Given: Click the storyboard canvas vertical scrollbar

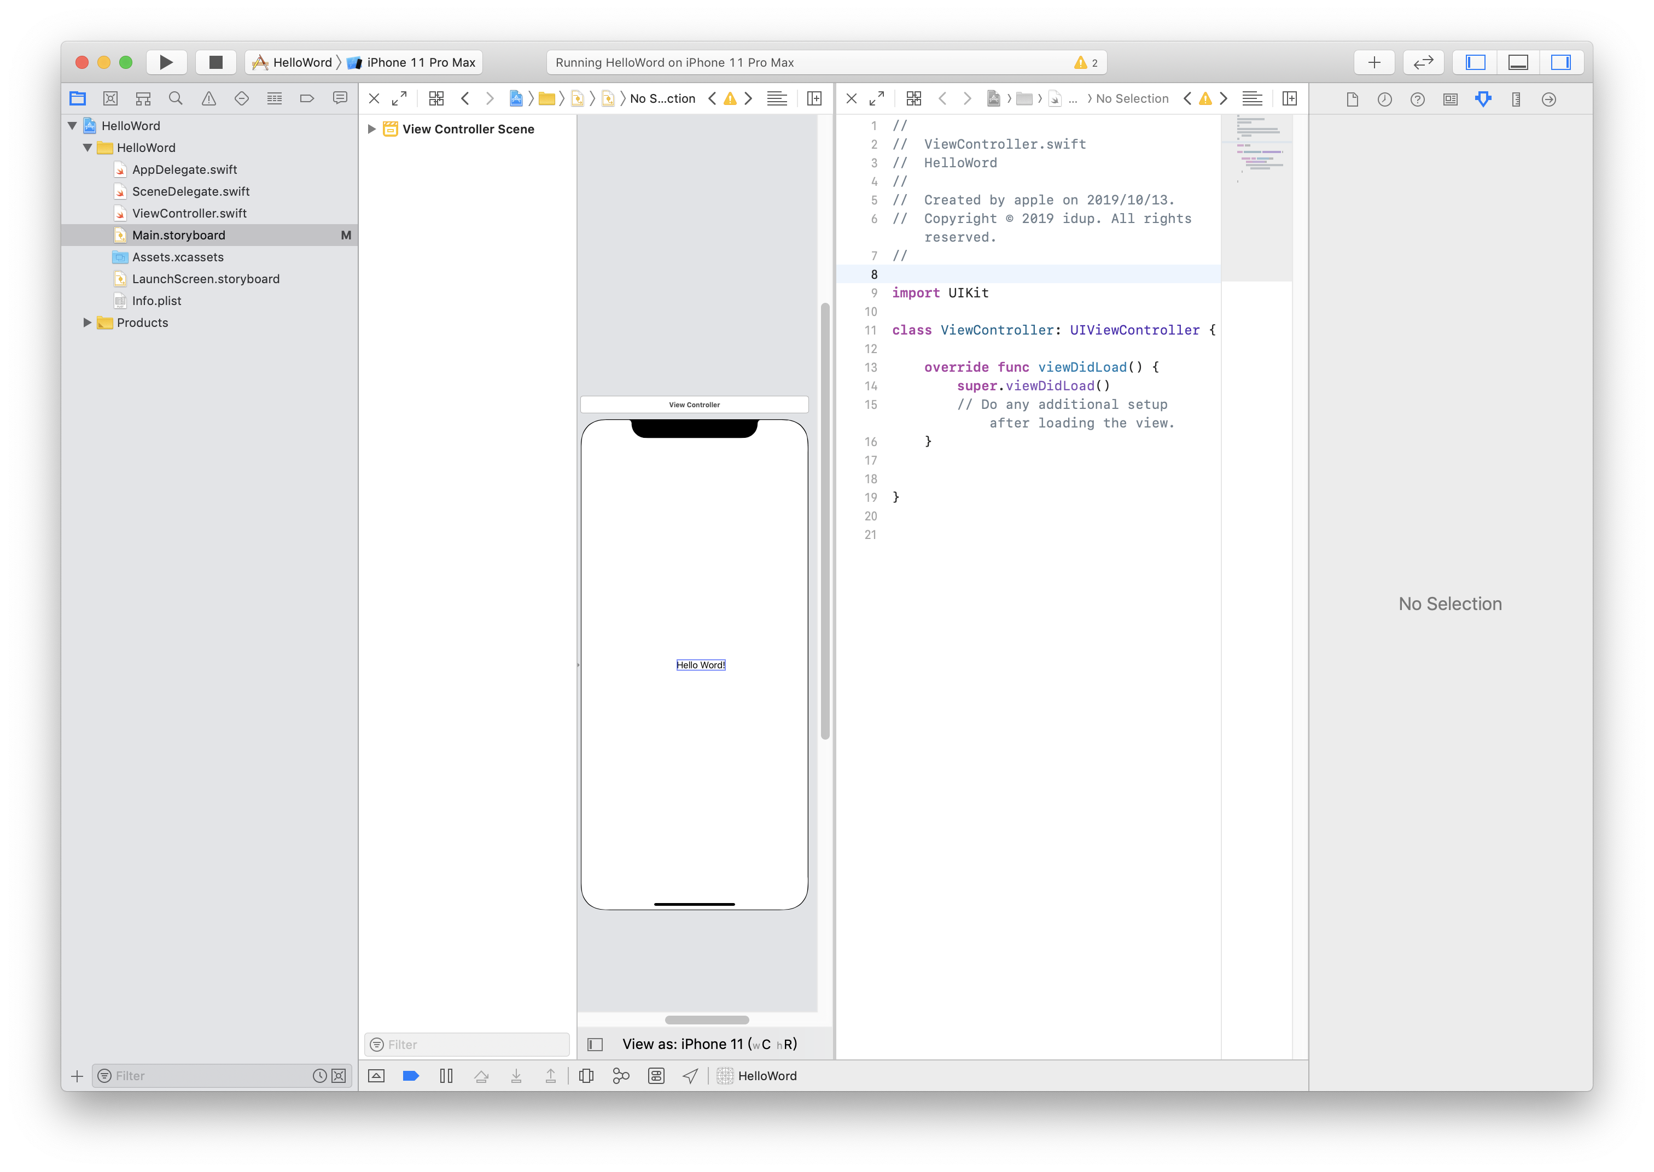Looking at the screenshot, I should [824, 520].
